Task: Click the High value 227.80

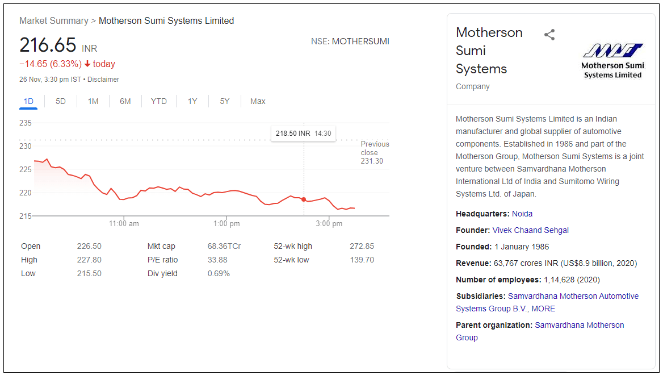Action: point(89,260)
